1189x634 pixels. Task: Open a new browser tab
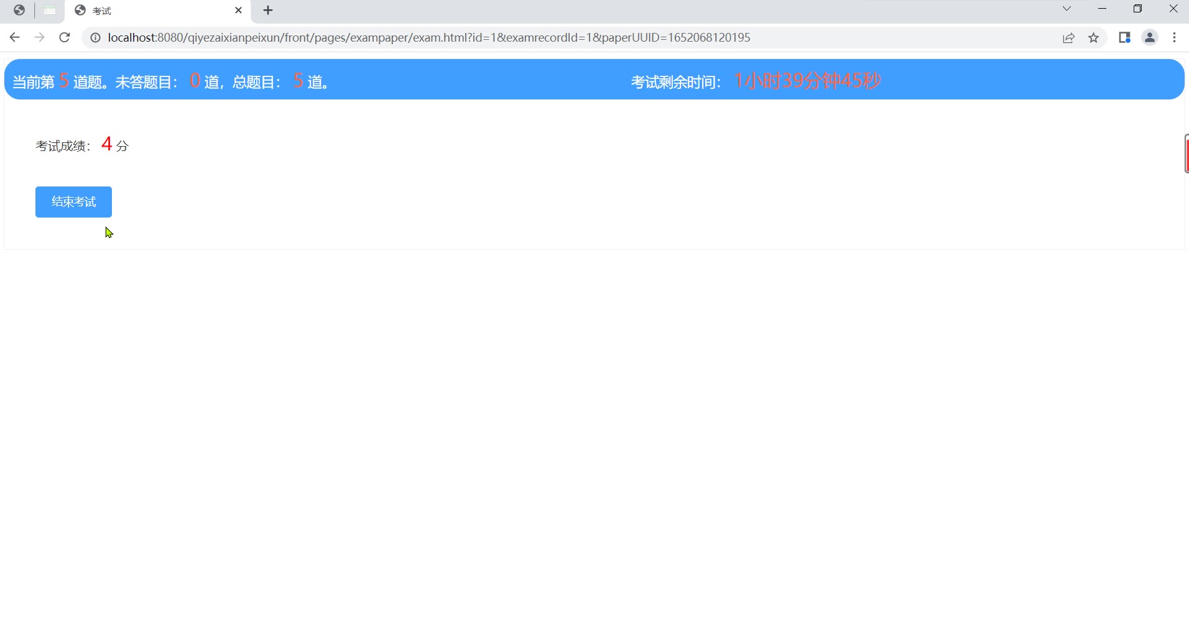click(268, 11)
